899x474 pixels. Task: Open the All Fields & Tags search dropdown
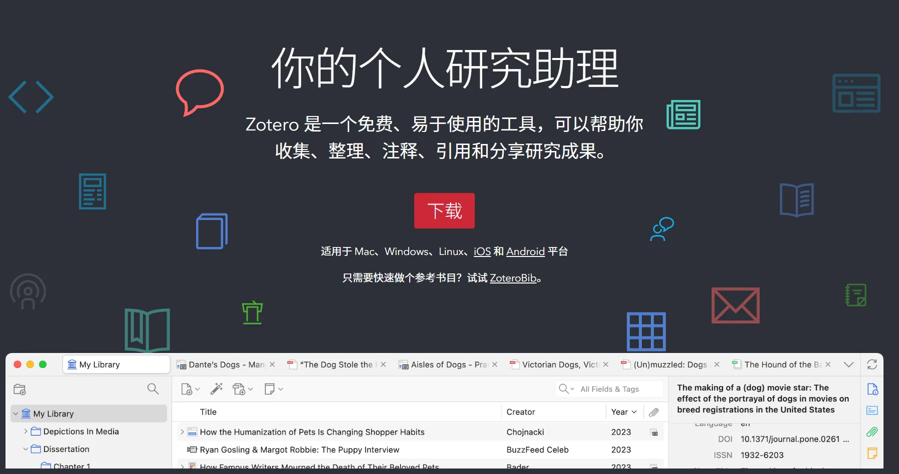pos(573,388)
